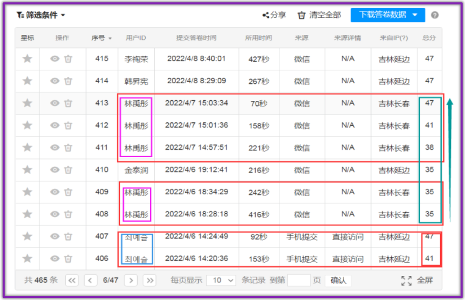View the answer sheet for row 414
This screenshot has width=465, height=300.
point(55,81)
